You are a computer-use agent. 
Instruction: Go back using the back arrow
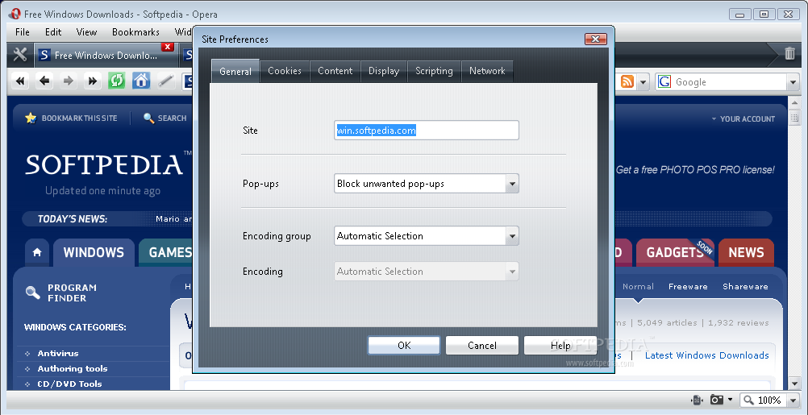click(45, 81)
